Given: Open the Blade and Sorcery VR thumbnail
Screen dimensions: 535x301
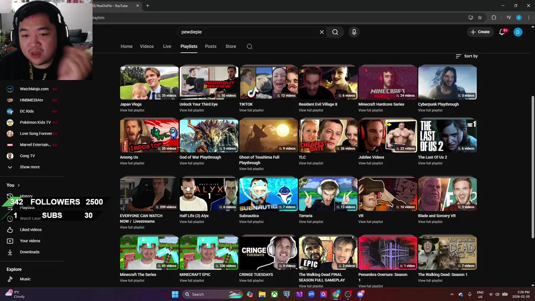Looking at the screenshot, I should (x=447, y=194).
